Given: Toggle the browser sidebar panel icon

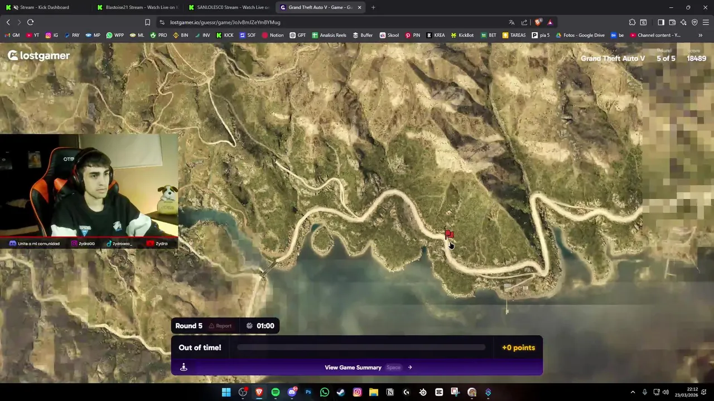Looking at the screenshot, I should (661, 22).
